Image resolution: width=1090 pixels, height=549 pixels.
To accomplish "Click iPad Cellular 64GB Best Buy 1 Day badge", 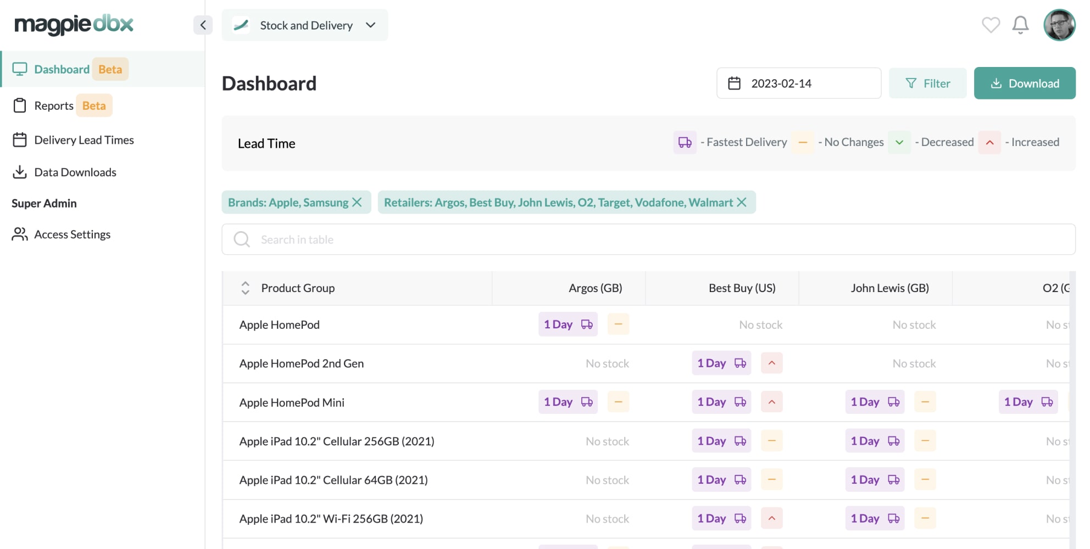I will 721,480.
